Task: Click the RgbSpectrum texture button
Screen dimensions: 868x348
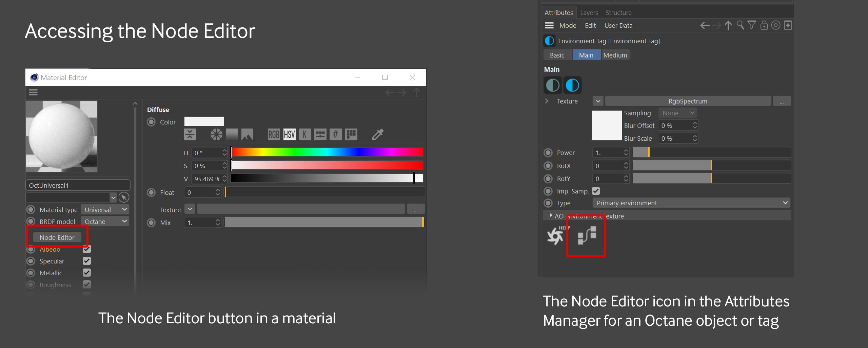Action: [688, 101]
